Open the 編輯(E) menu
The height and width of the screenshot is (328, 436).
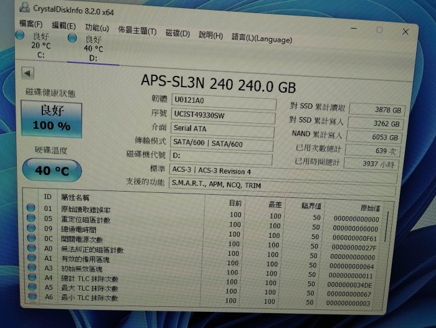[x=64, y=26]
